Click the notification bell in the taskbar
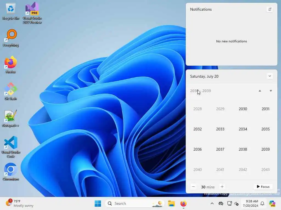281x210 pixels. tap(262, 203)
